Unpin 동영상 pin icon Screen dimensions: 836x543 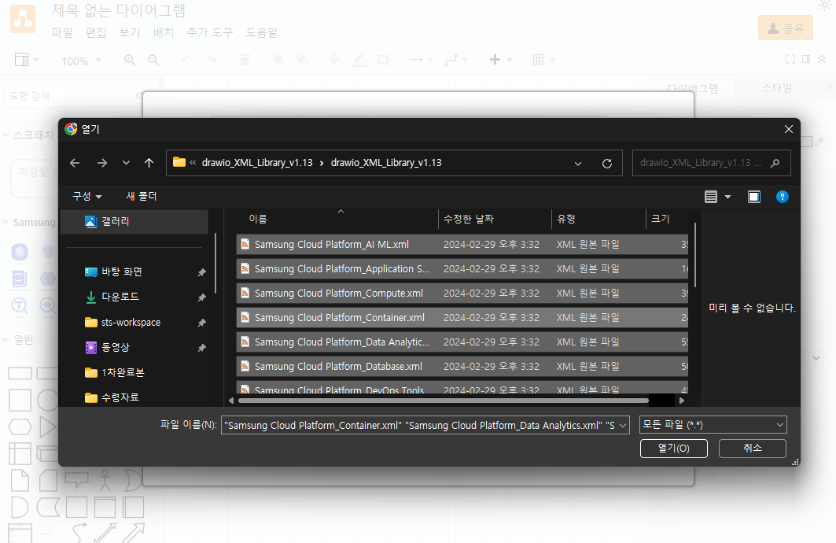tap(201, 348)
